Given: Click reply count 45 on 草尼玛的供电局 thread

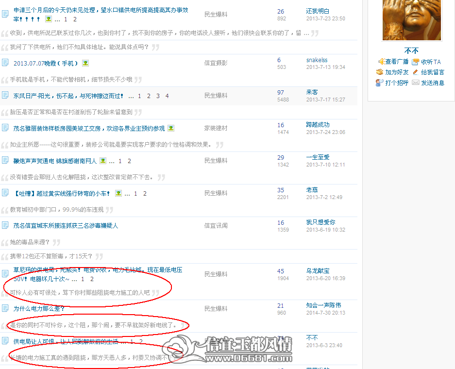Looking at the screenshot, I should click(x=281, y=271).
